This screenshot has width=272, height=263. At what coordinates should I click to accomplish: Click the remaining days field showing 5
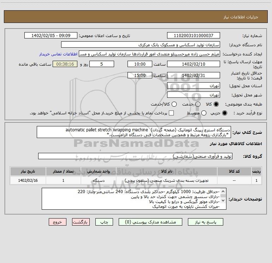pos(102,64)
